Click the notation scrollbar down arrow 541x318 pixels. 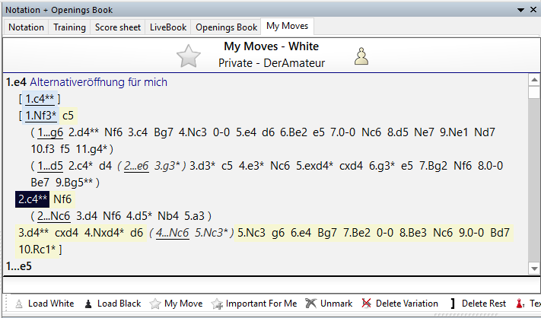coord(534,269)
